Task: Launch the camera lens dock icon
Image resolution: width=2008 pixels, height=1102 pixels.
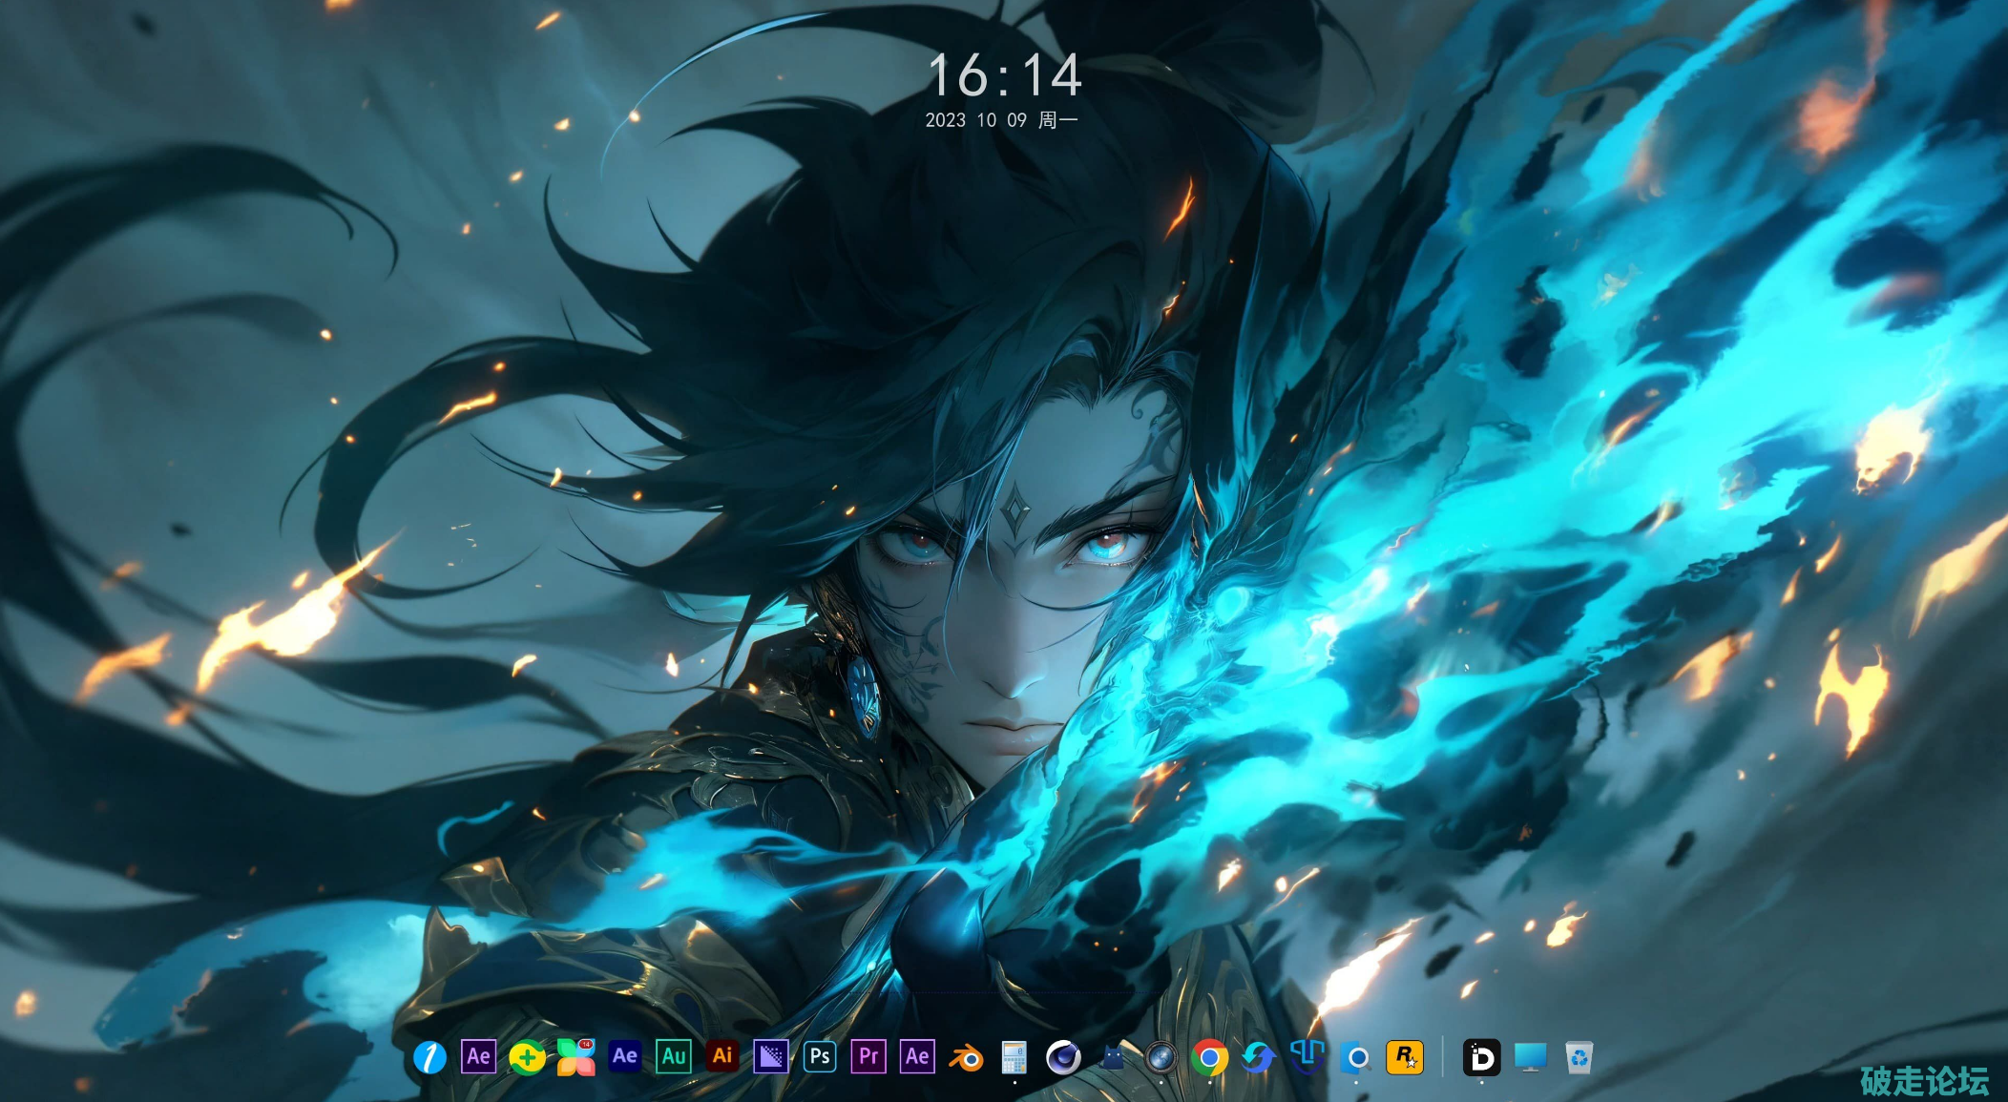Action: pos(1161,1057)
